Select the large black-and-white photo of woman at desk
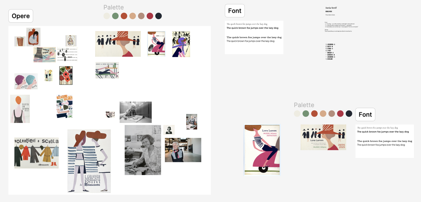The image size is (421, 202). pos(143,150)
